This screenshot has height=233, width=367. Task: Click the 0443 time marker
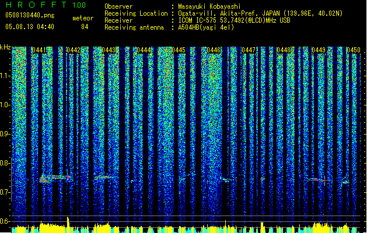click(109, 50)
